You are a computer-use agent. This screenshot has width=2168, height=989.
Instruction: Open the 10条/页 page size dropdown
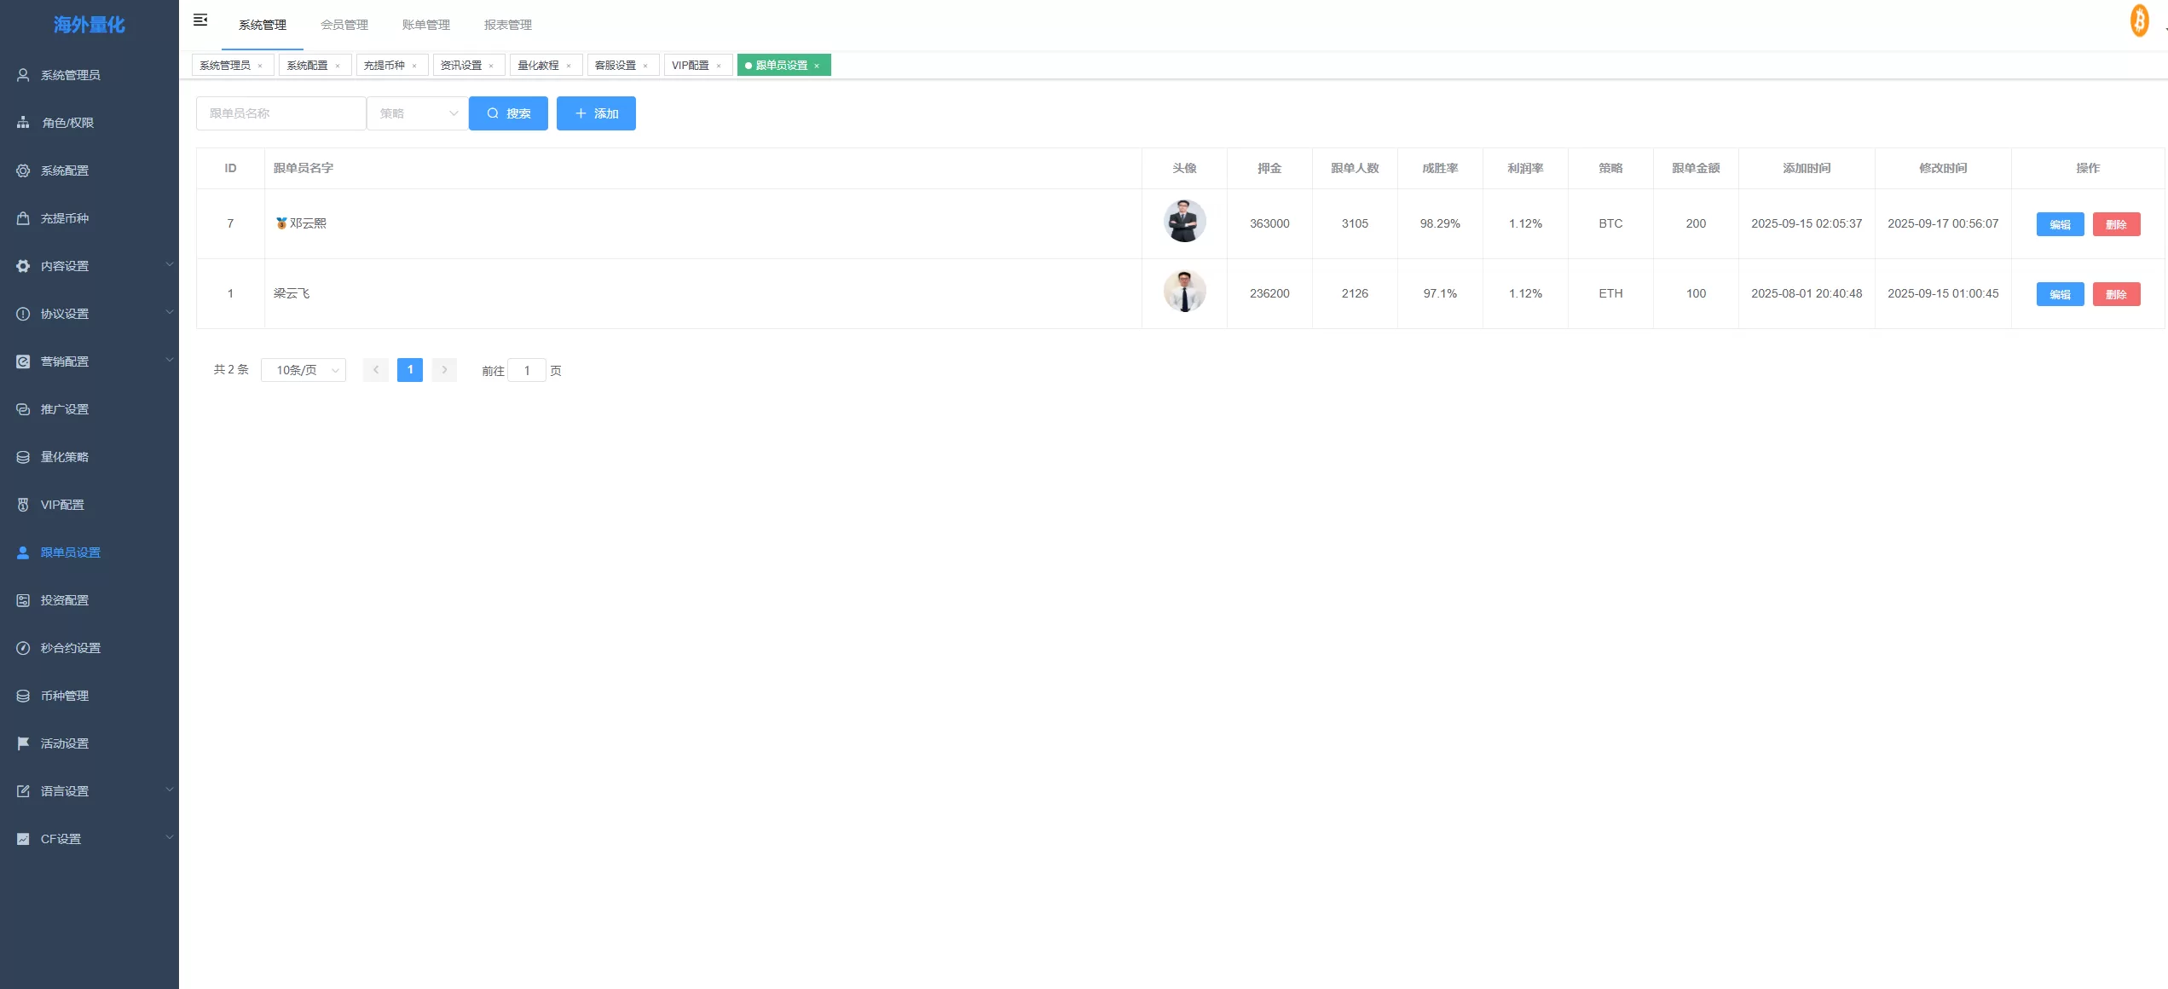coord(304,370)
